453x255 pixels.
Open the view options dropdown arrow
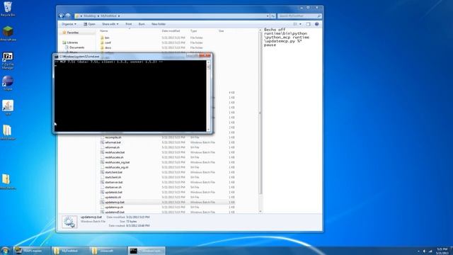pos(300,24)
